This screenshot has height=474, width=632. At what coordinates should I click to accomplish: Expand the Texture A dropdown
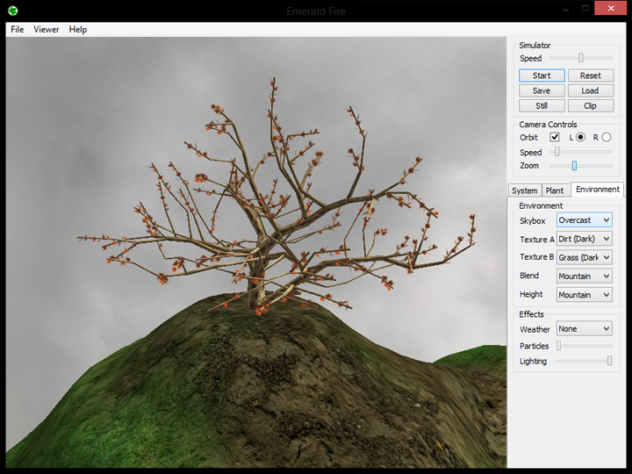coord(584,239)
